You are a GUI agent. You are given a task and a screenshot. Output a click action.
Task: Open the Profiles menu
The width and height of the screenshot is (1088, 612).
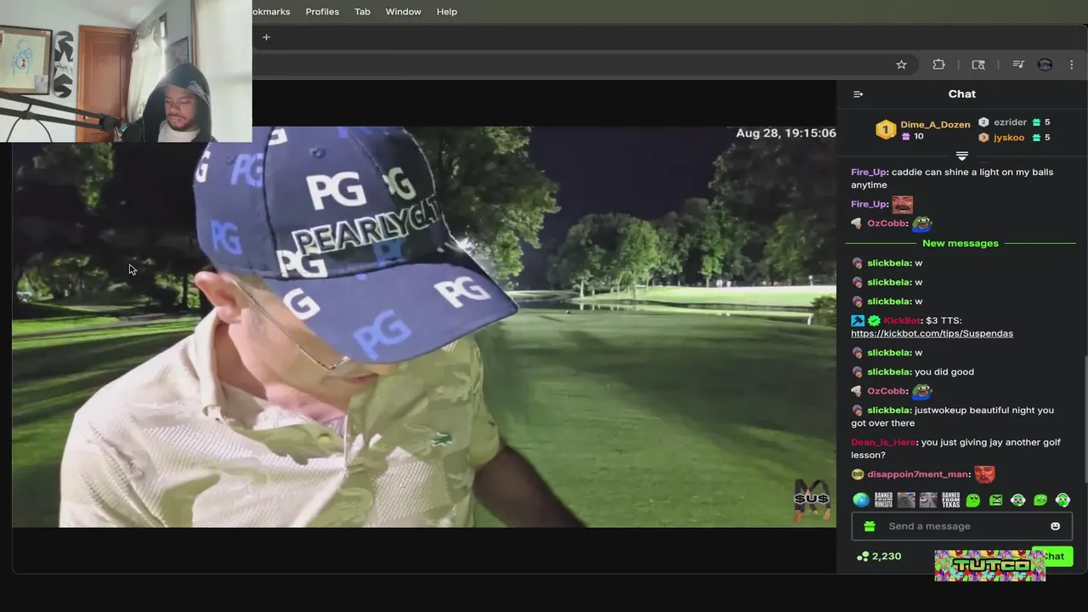pos(322,12)
